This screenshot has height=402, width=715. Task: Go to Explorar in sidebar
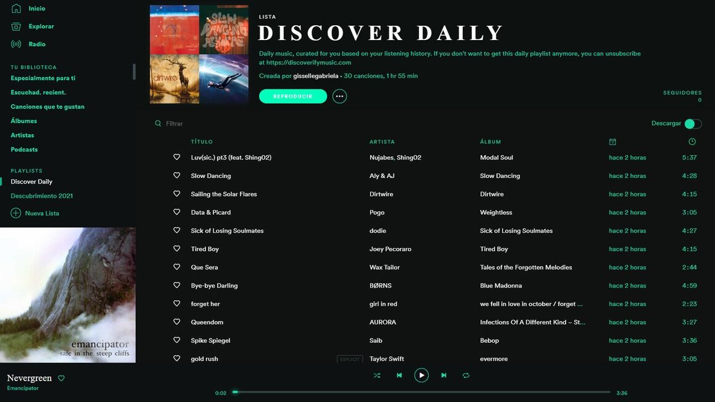41,26
